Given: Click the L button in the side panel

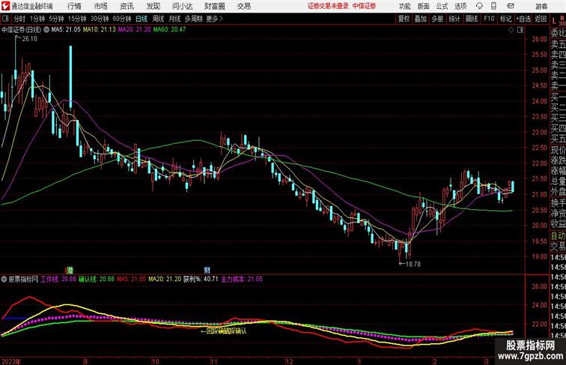Looking at the screenshot, I should click(x=554, y=20).
